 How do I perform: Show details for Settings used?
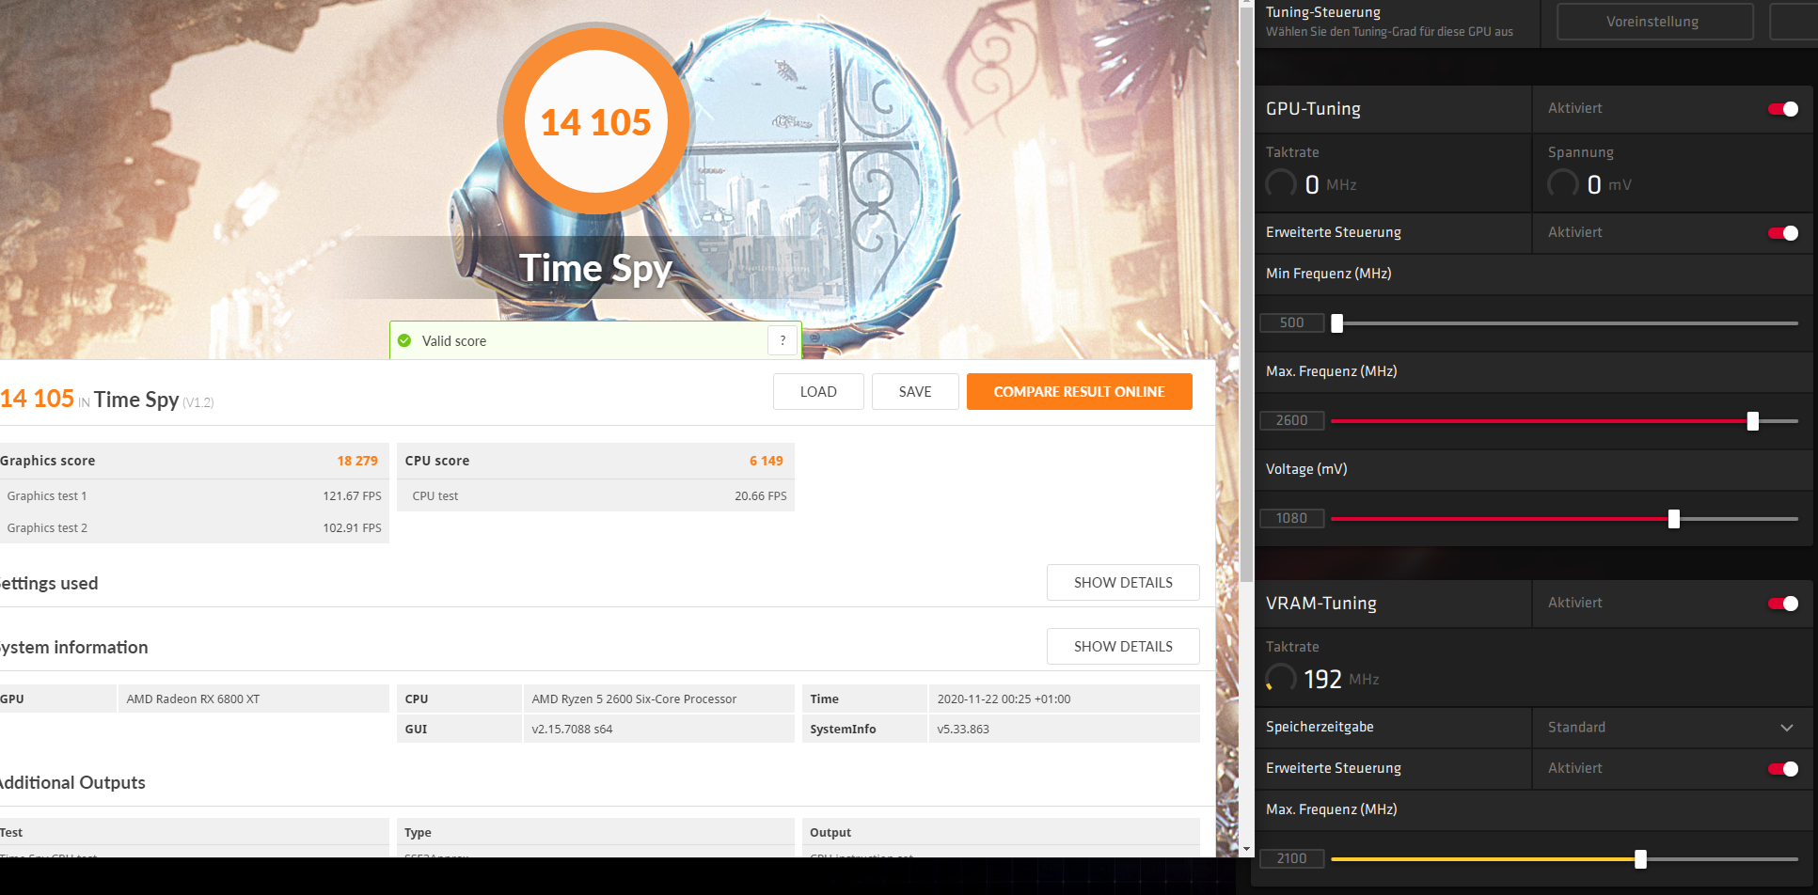tap(1123, 583)
